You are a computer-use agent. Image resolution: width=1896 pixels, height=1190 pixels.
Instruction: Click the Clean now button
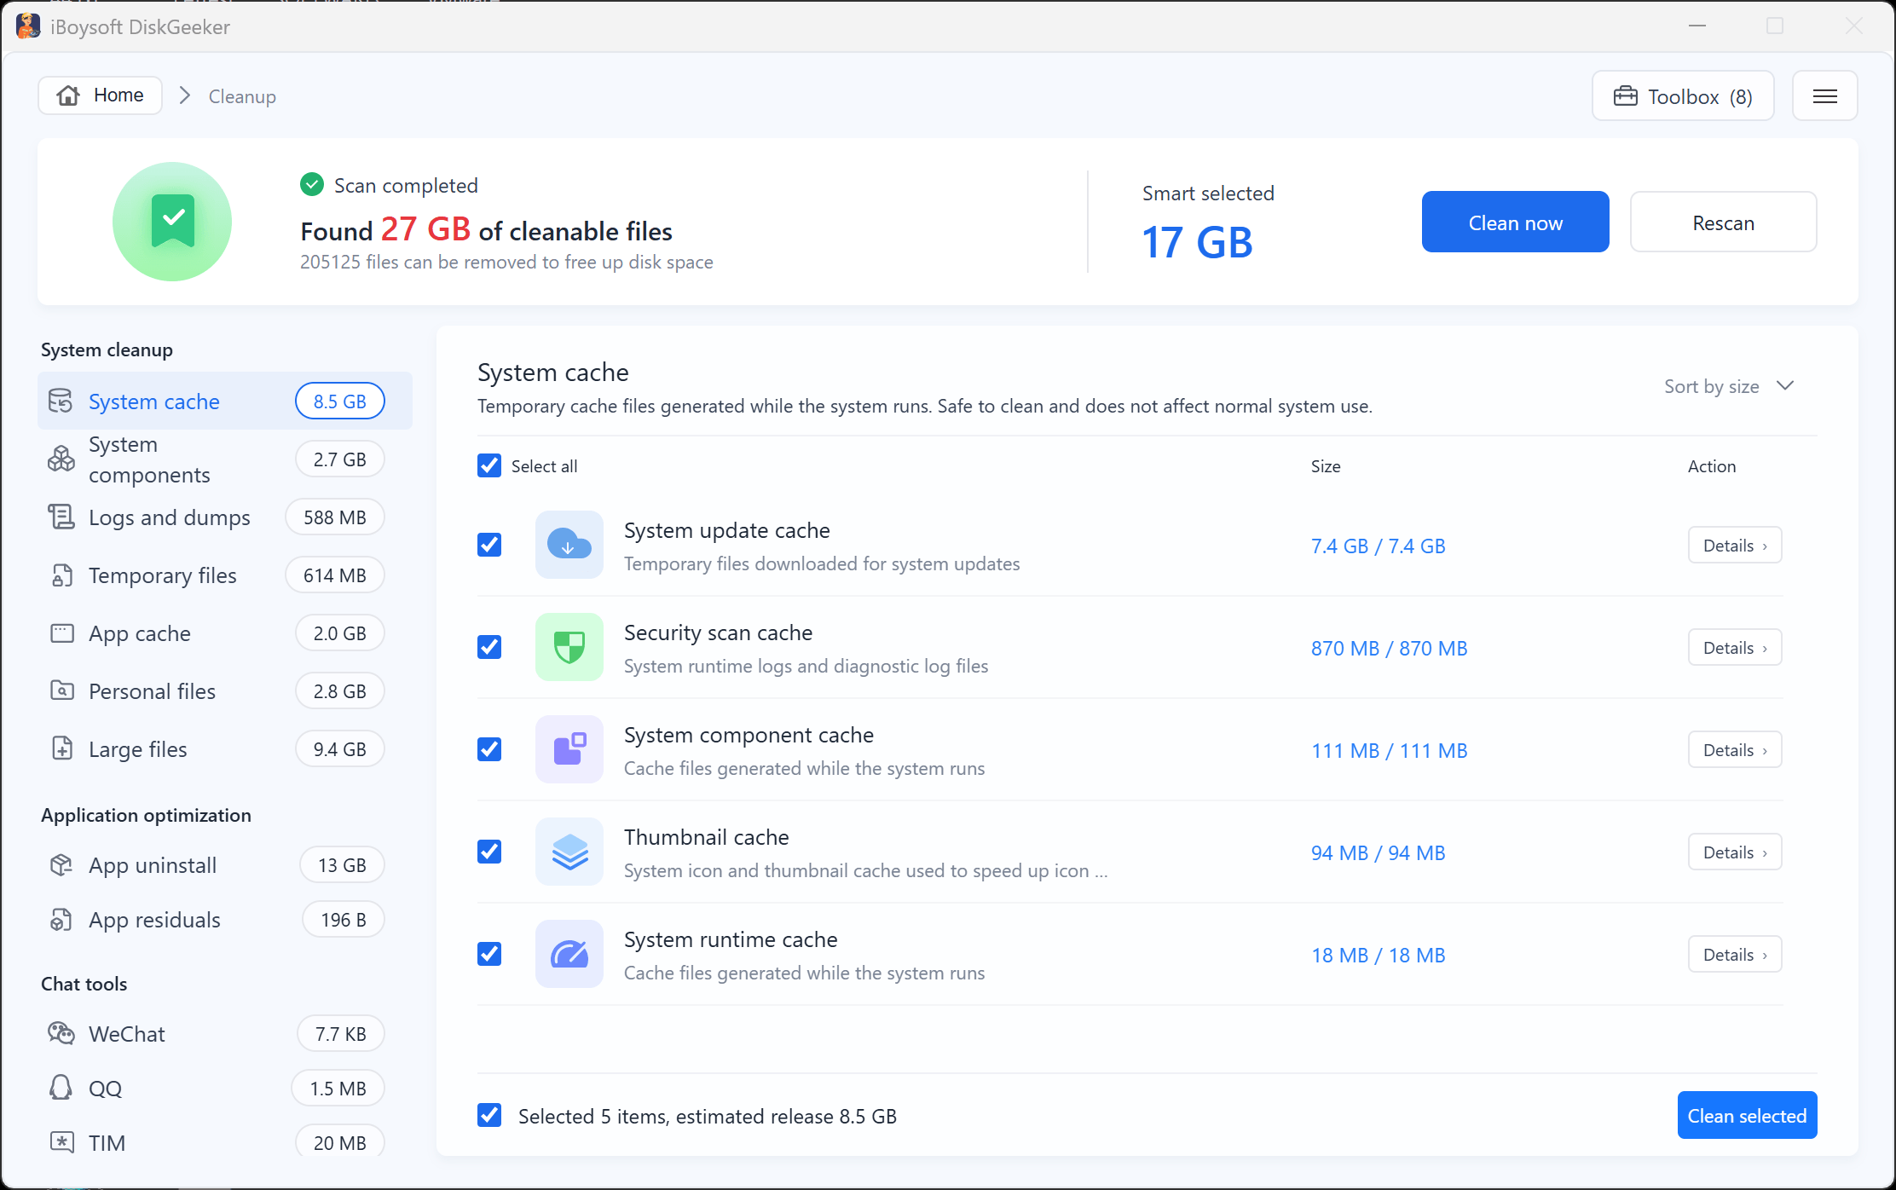point(1515,222)
